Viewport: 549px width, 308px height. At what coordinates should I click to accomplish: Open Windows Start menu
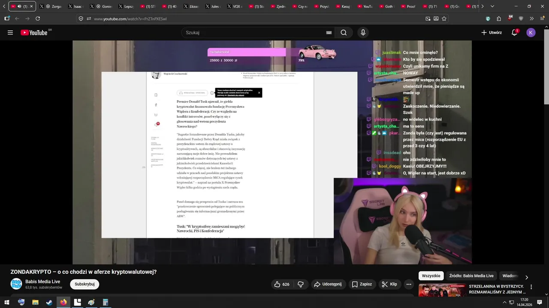pos(7,302)
